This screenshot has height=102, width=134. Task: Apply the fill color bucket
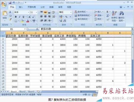[x=22, y=21]
